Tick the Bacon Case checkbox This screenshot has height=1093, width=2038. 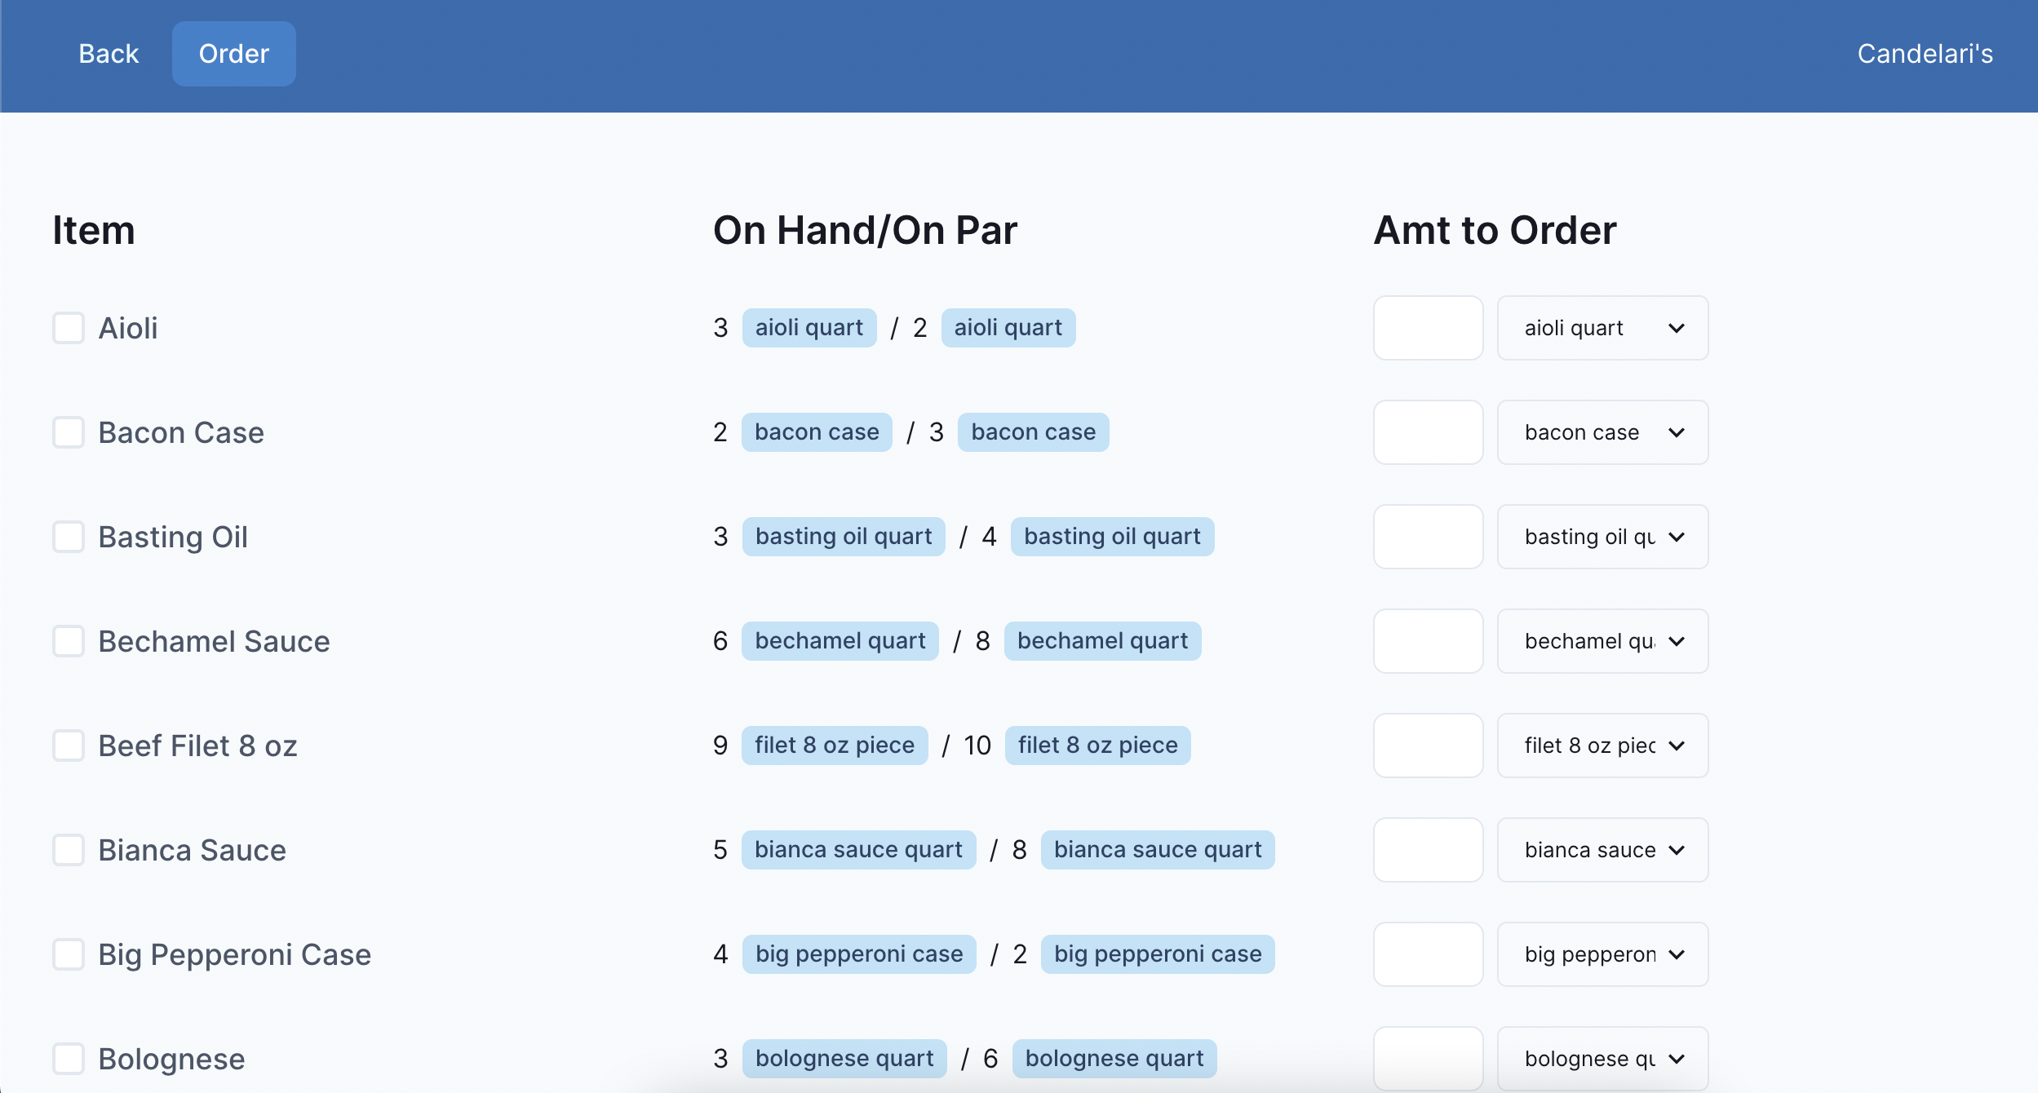pos(69,432)
